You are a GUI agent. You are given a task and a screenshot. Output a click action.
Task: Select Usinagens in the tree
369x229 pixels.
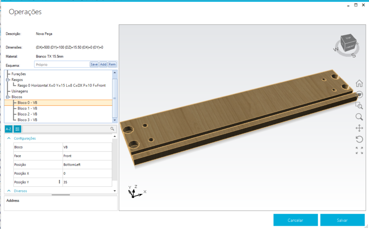click(x=19, y=91)
